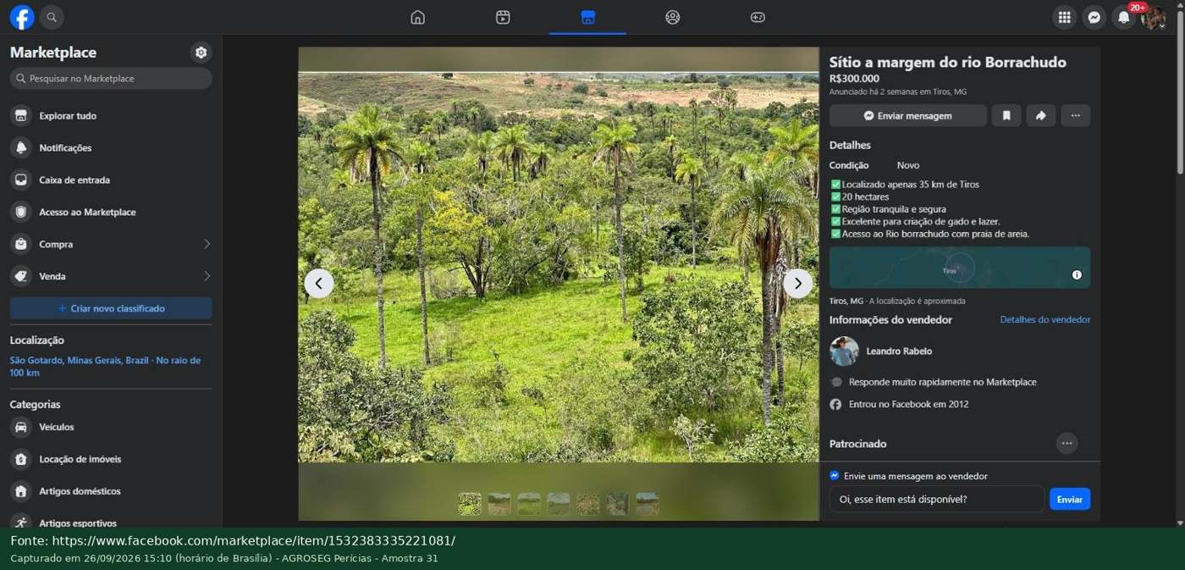
Task: Open the Messenger icon in top bar
Action: (1094, 17)
